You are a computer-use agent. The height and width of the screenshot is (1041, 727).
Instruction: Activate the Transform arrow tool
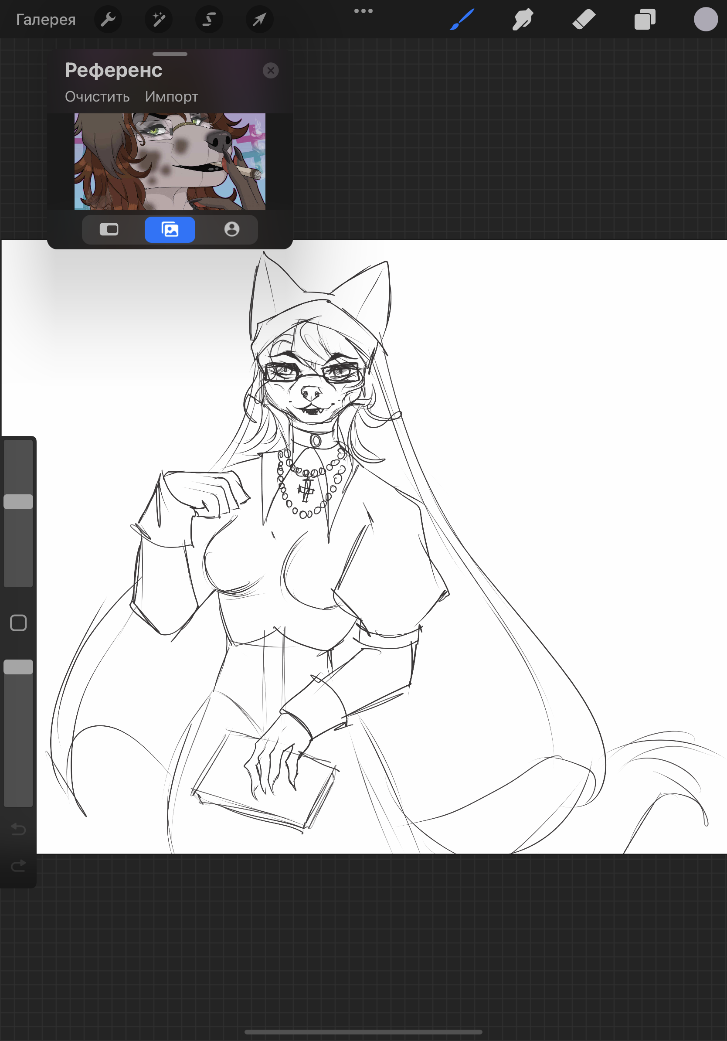tap(259, 20)
